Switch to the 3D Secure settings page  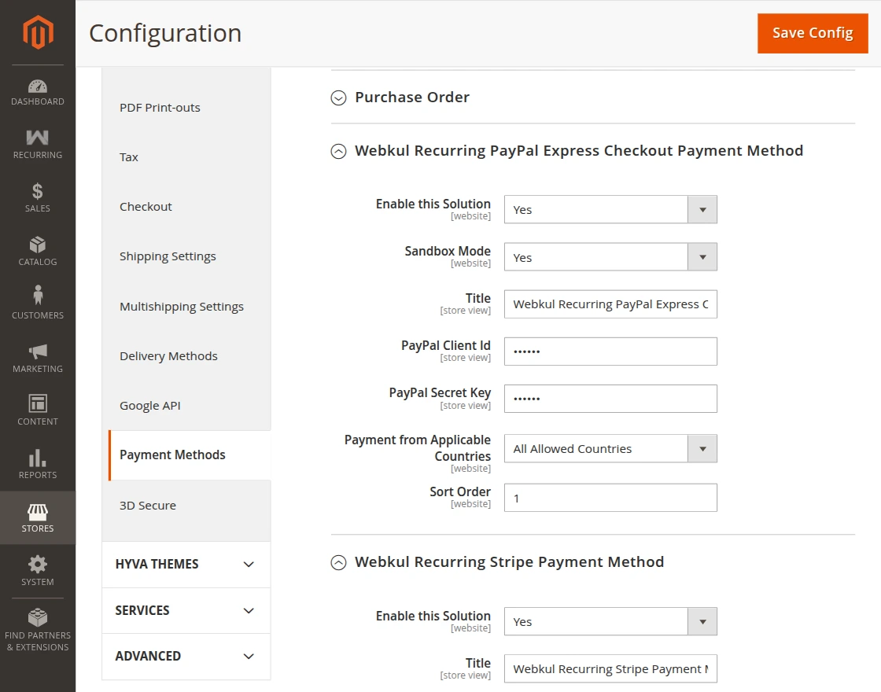(x=147, y=505)
